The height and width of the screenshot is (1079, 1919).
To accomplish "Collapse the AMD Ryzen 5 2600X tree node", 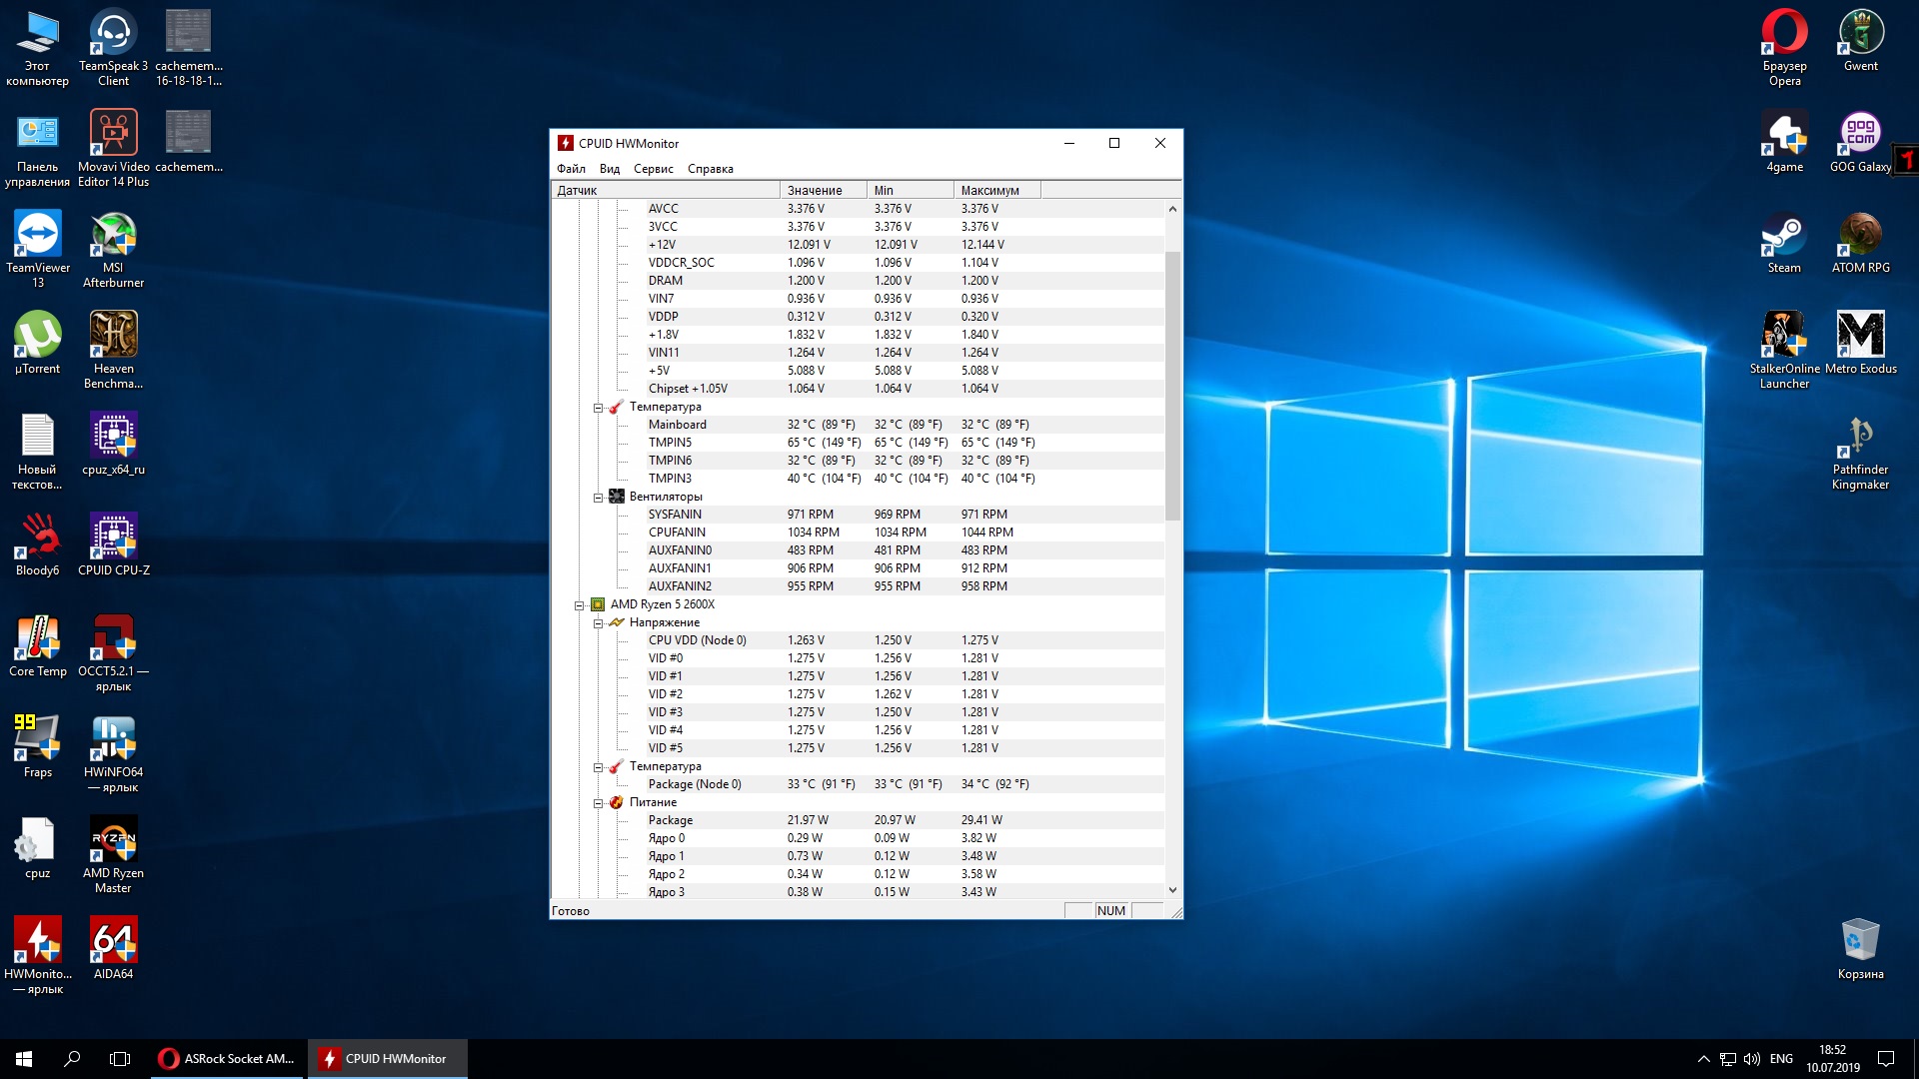I will (x=579, y=605).
